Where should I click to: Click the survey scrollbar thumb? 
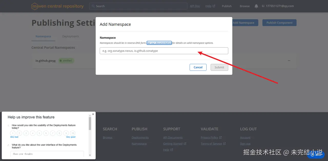coord(90,123)
